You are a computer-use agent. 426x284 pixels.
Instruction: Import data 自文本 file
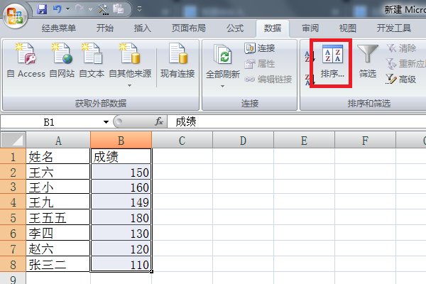coord(92,60)
